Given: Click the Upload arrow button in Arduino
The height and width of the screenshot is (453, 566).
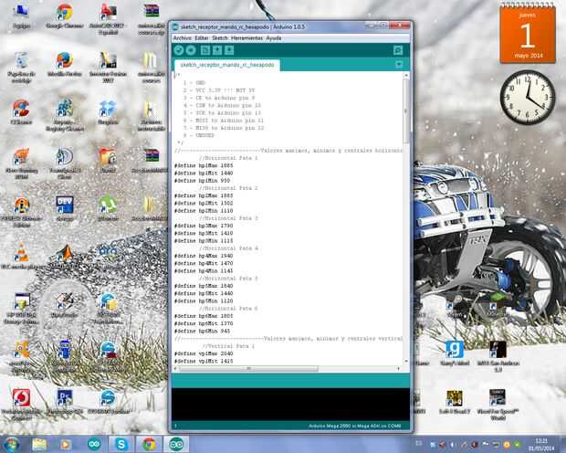Looking at the screenshot, I should (191, 50).
